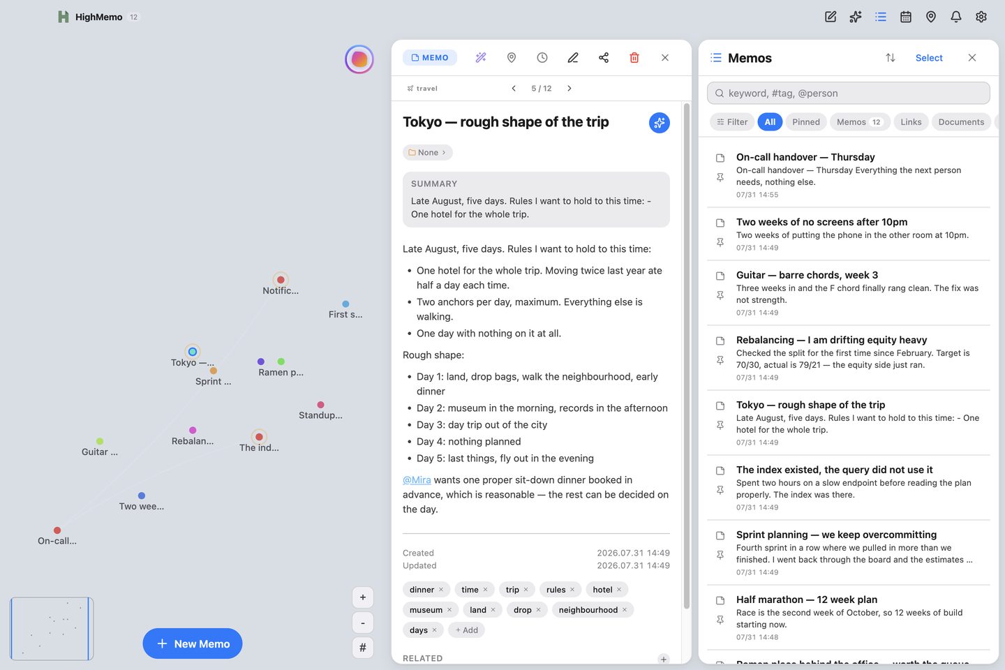Image resolution: width=1005 pixels, height=670 pixels.
Task: Select the All filter tab
Action: [770, 122]
